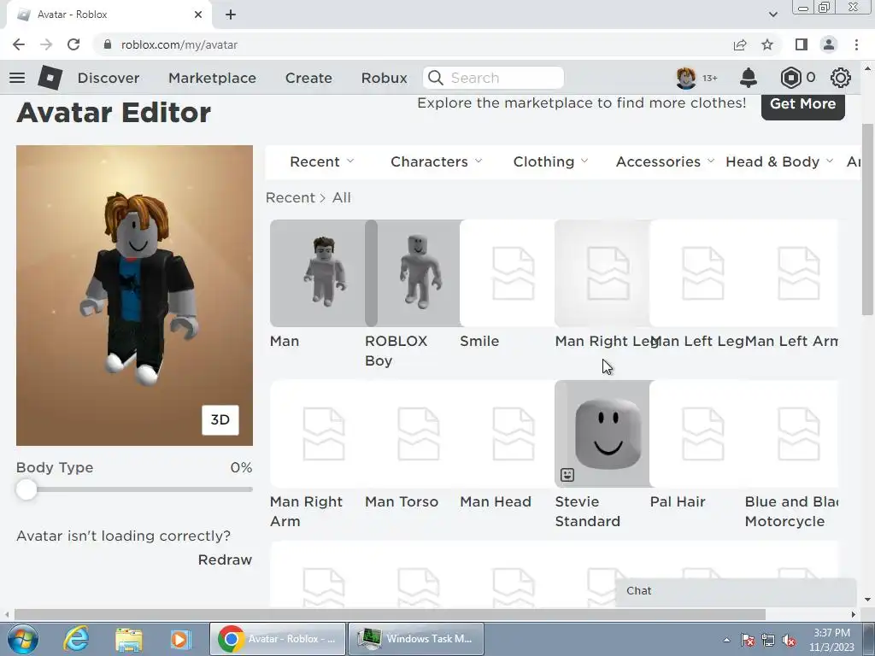This screenshot has height=656, width=875.
Task: Click the Roblox logo icon
Action: [x=50, y=78]
